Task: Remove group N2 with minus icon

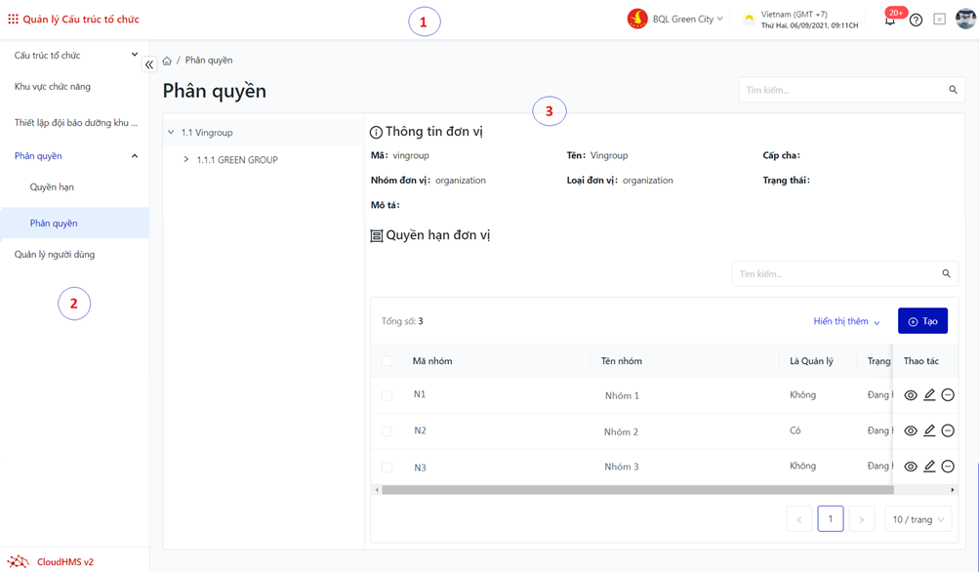Action: click(948, 430)
